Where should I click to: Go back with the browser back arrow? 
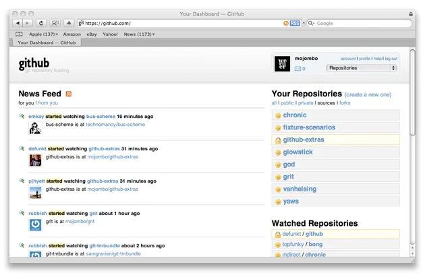coord(18,24)
